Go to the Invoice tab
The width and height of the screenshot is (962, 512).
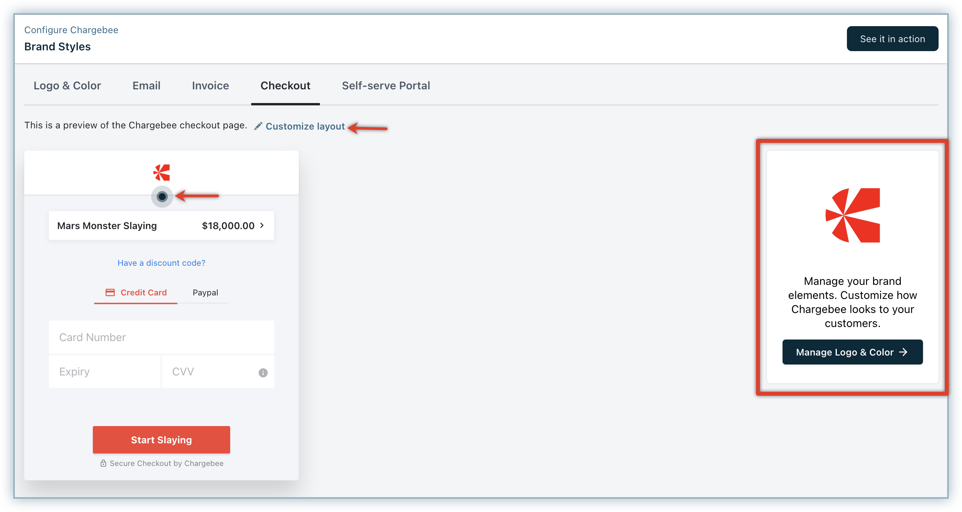coord(210,85)
